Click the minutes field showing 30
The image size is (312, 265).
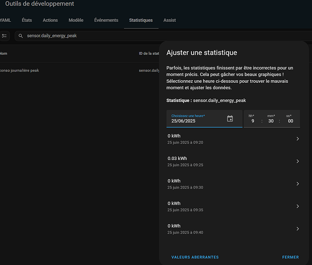click(x=271, y=121)
